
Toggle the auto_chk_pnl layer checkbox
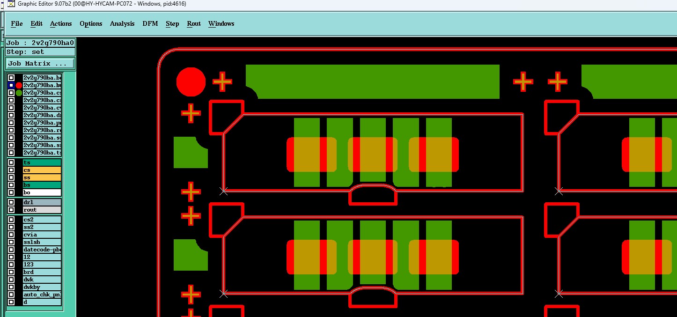point(11,295)
